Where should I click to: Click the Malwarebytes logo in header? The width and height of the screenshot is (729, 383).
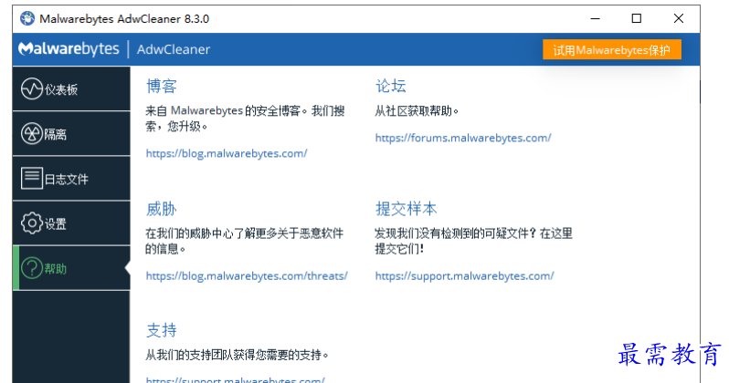[69, 48]
